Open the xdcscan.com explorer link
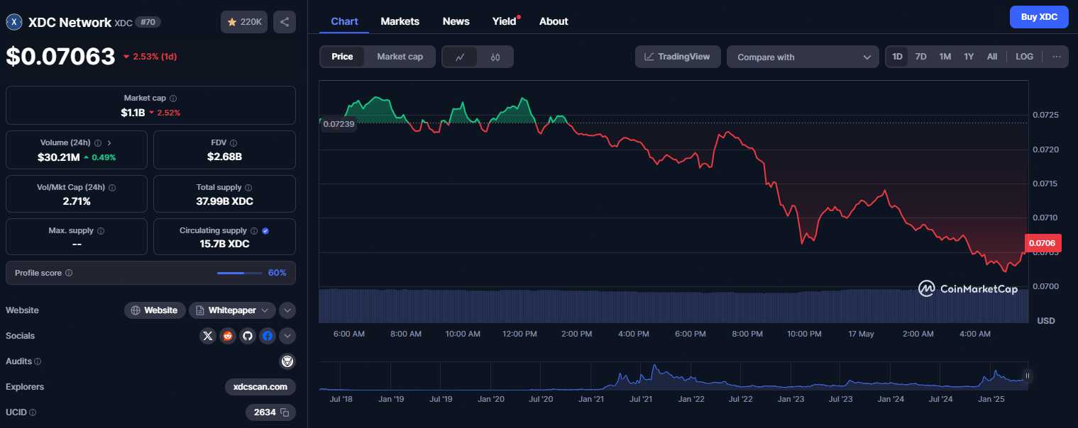The width and height of the screenshot is (1078, 428). (260, 387)
